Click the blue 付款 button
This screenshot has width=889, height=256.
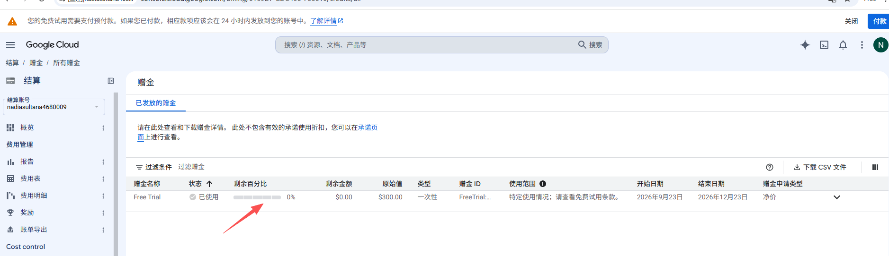click(x=879, y=21)
